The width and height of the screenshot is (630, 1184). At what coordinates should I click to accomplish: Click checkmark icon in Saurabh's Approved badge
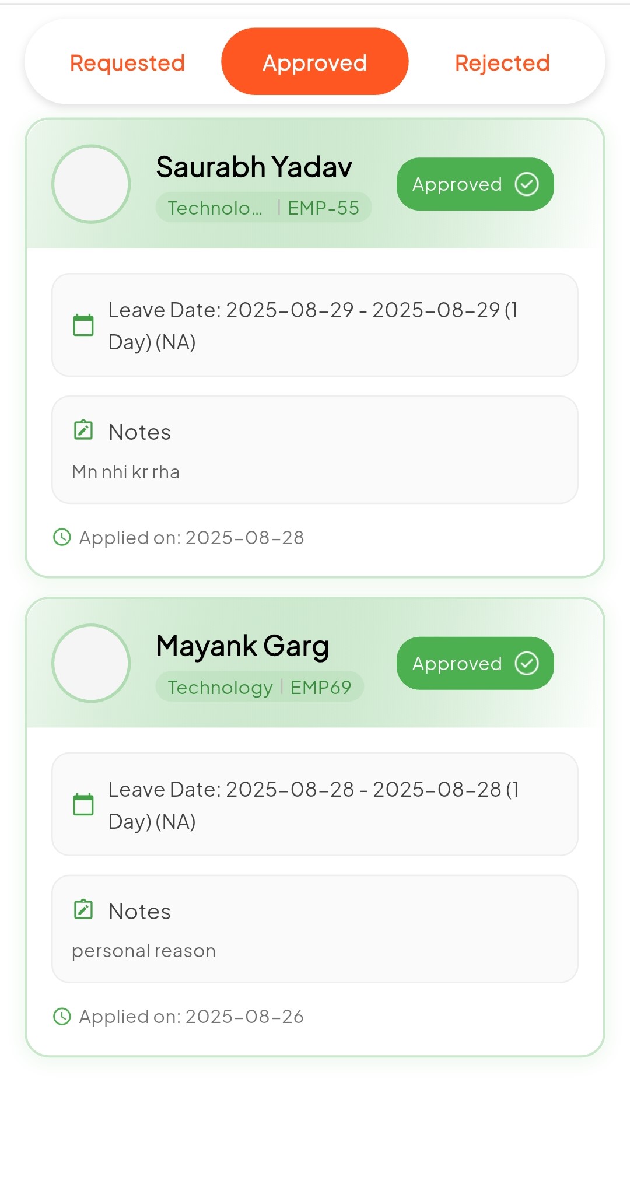pos(527,184)
